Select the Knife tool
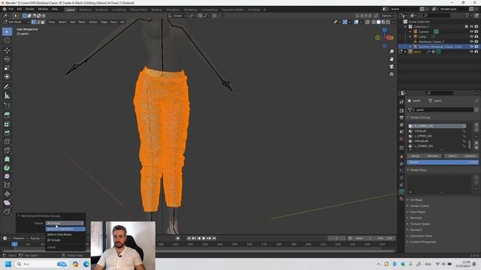 pyautogui.click(x=7, y=150)
